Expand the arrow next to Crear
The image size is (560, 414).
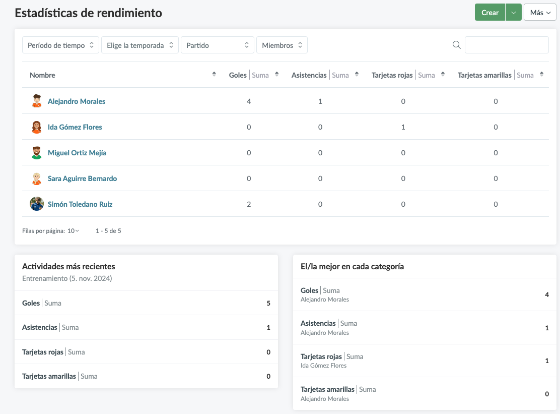coord(513,13)
